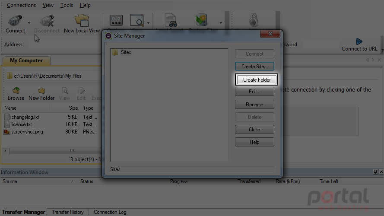
Task: Switch to the Connection Log tab
Action: click(110, 212)
